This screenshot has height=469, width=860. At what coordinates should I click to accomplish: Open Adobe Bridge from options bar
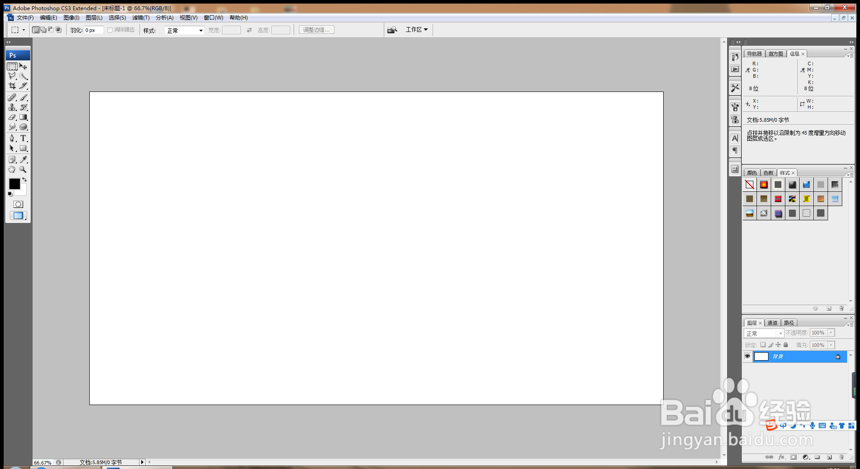[x=392, y=30]
